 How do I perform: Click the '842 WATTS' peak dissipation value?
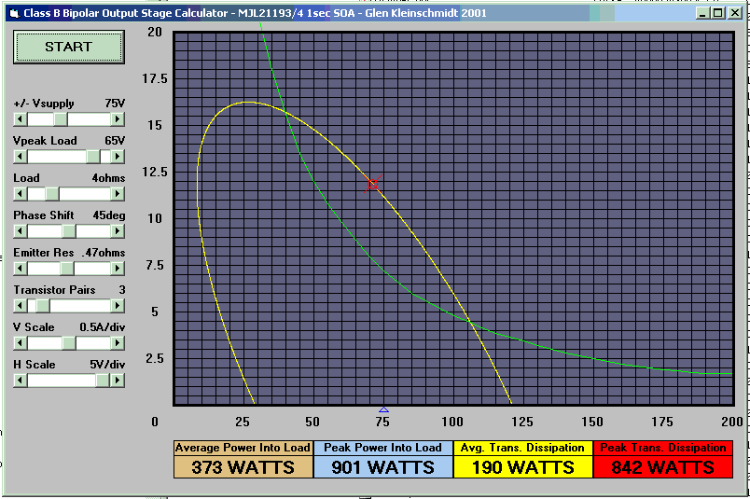point(663,467)
